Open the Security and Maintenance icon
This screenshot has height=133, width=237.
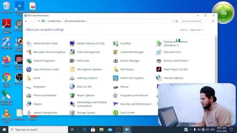[x=116, y=104]
